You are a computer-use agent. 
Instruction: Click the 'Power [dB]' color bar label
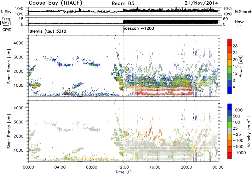pyautogui.click(x=240, y=66)
